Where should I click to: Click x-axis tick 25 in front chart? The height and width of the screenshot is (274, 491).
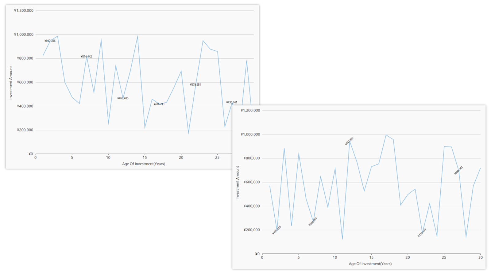pos(444,257)
